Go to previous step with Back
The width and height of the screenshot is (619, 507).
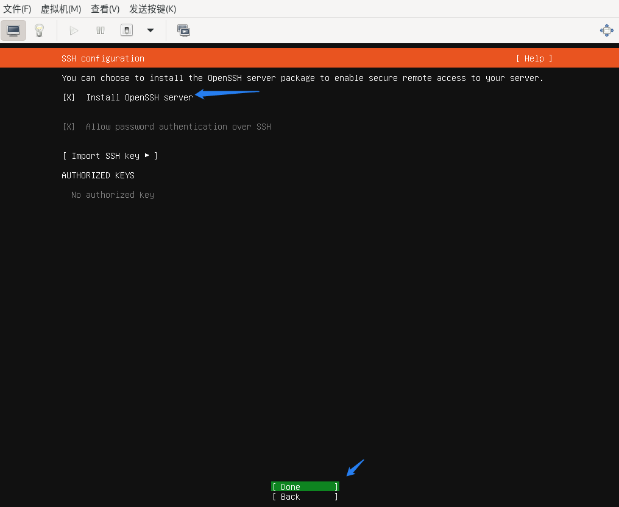[305, 497]
